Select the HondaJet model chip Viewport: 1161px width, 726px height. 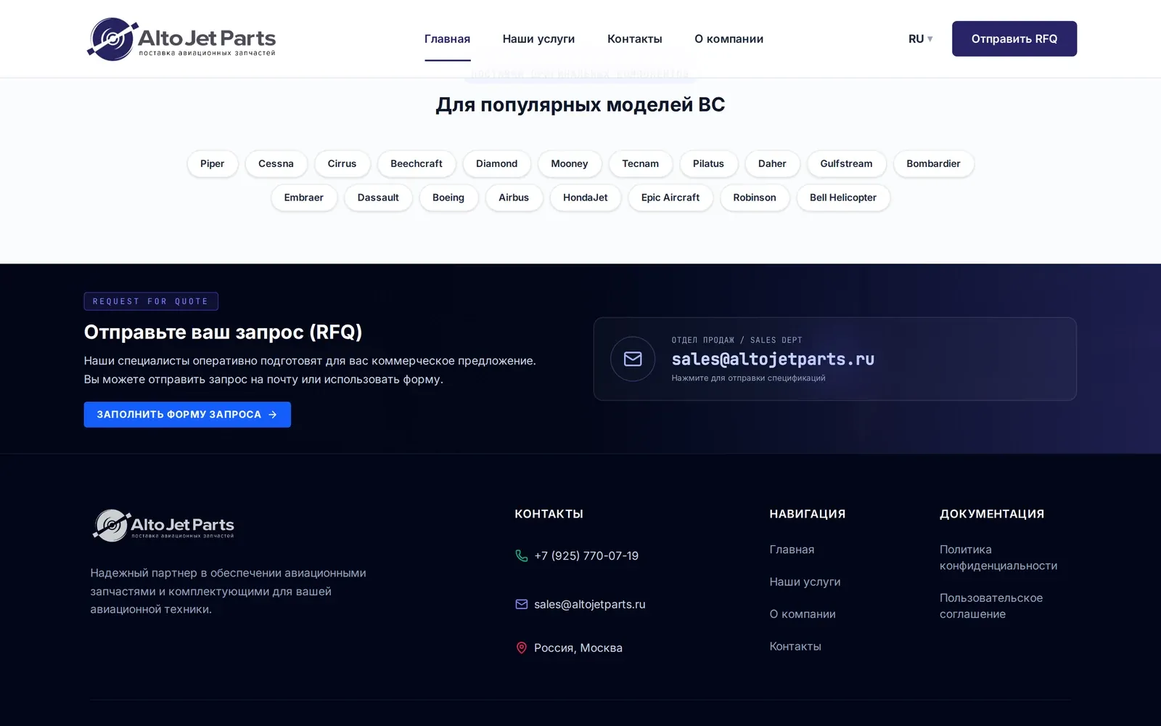[586, 197]
